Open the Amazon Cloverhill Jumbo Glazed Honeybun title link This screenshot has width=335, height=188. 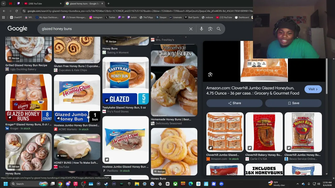(253, 91)
